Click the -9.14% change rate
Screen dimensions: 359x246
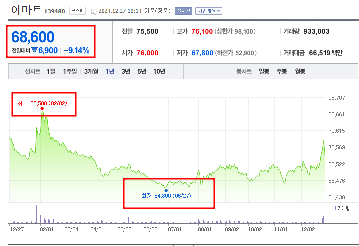76,50
